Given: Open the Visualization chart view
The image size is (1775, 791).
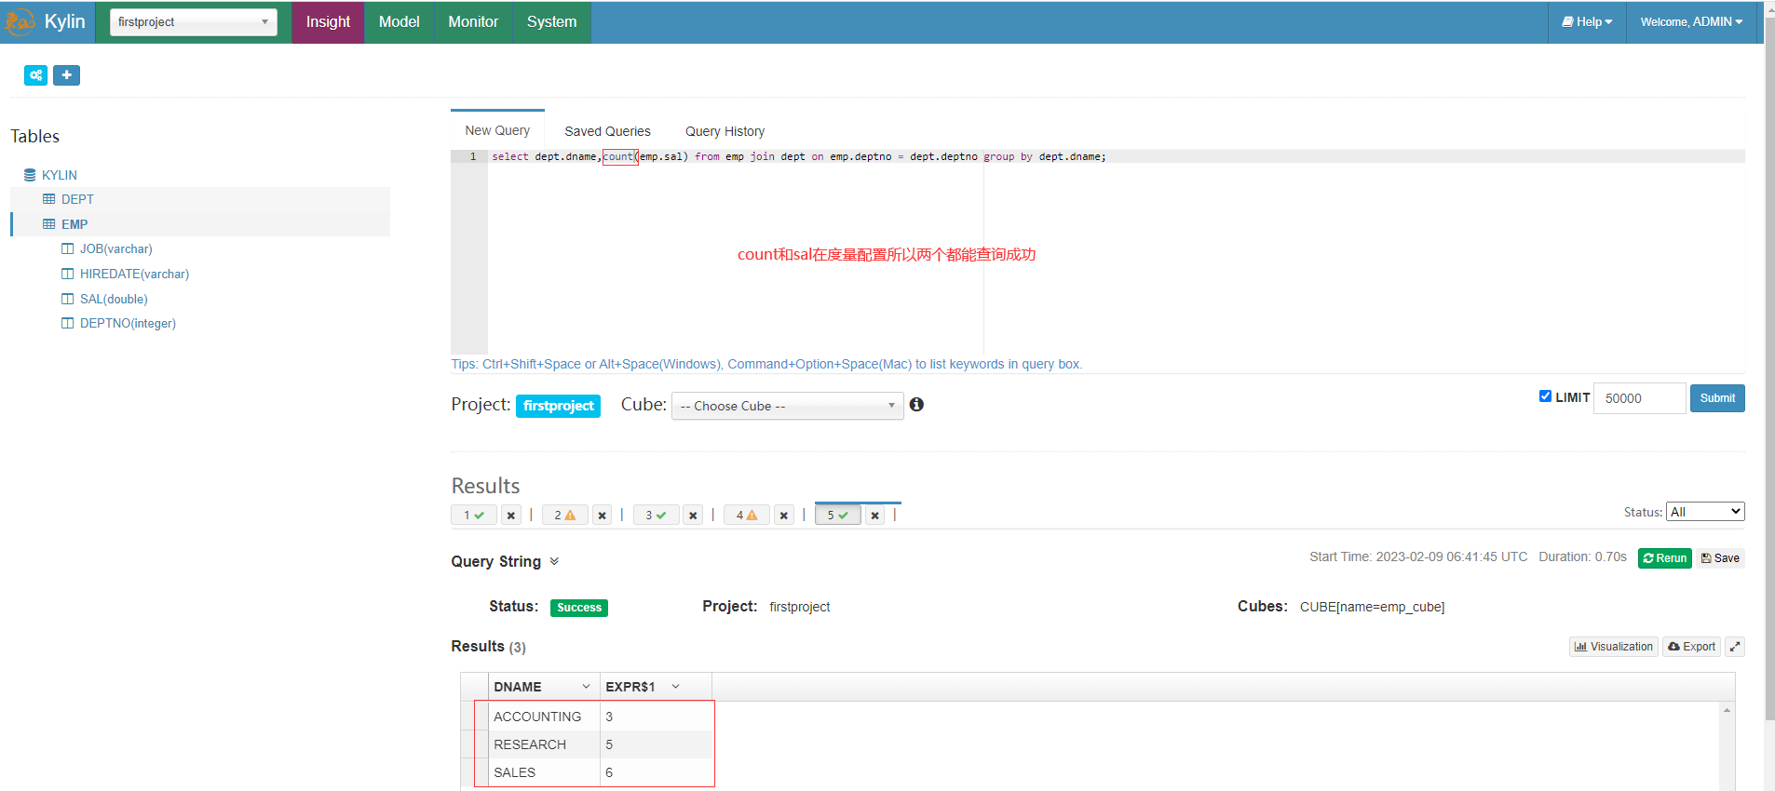Looking at the screenshot, I should click(x=1614, y=647).
